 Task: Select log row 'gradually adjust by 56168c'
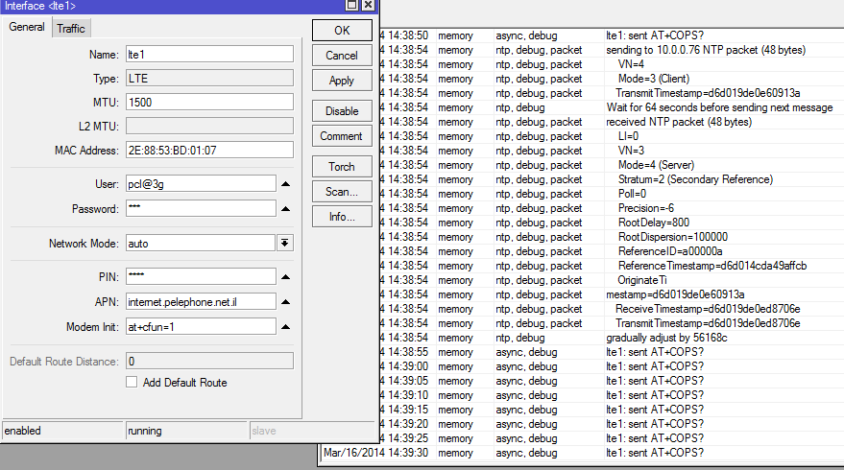point(611,338)
